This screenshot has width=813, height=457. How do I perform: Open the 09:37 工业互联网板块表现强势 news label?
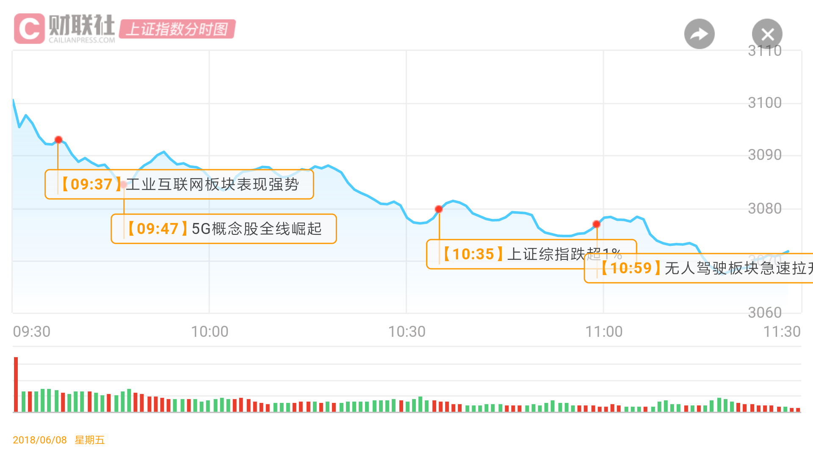[x=179, y=184]
